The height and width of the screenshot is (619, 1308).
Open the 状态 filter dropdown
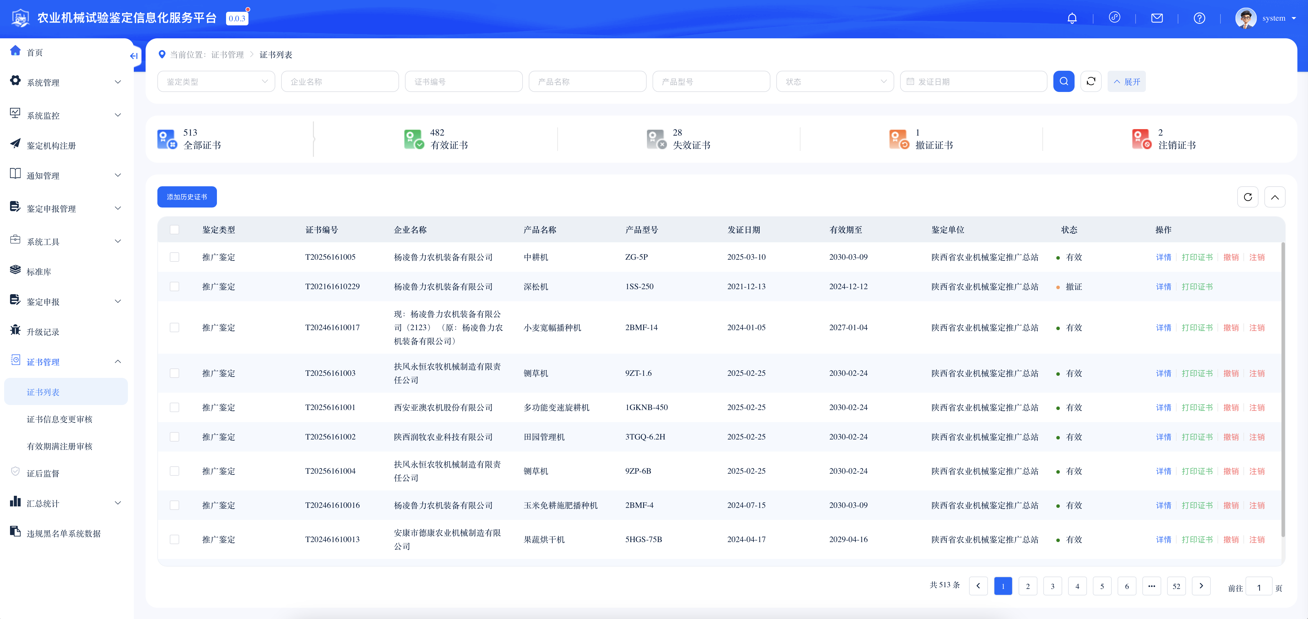[835, 81]
